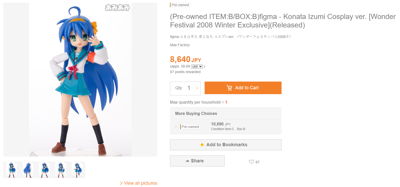The image size is (400, 187).
Task: Open the Pre-owned 10,690 JPY buying choice
Action: (226, 126)
